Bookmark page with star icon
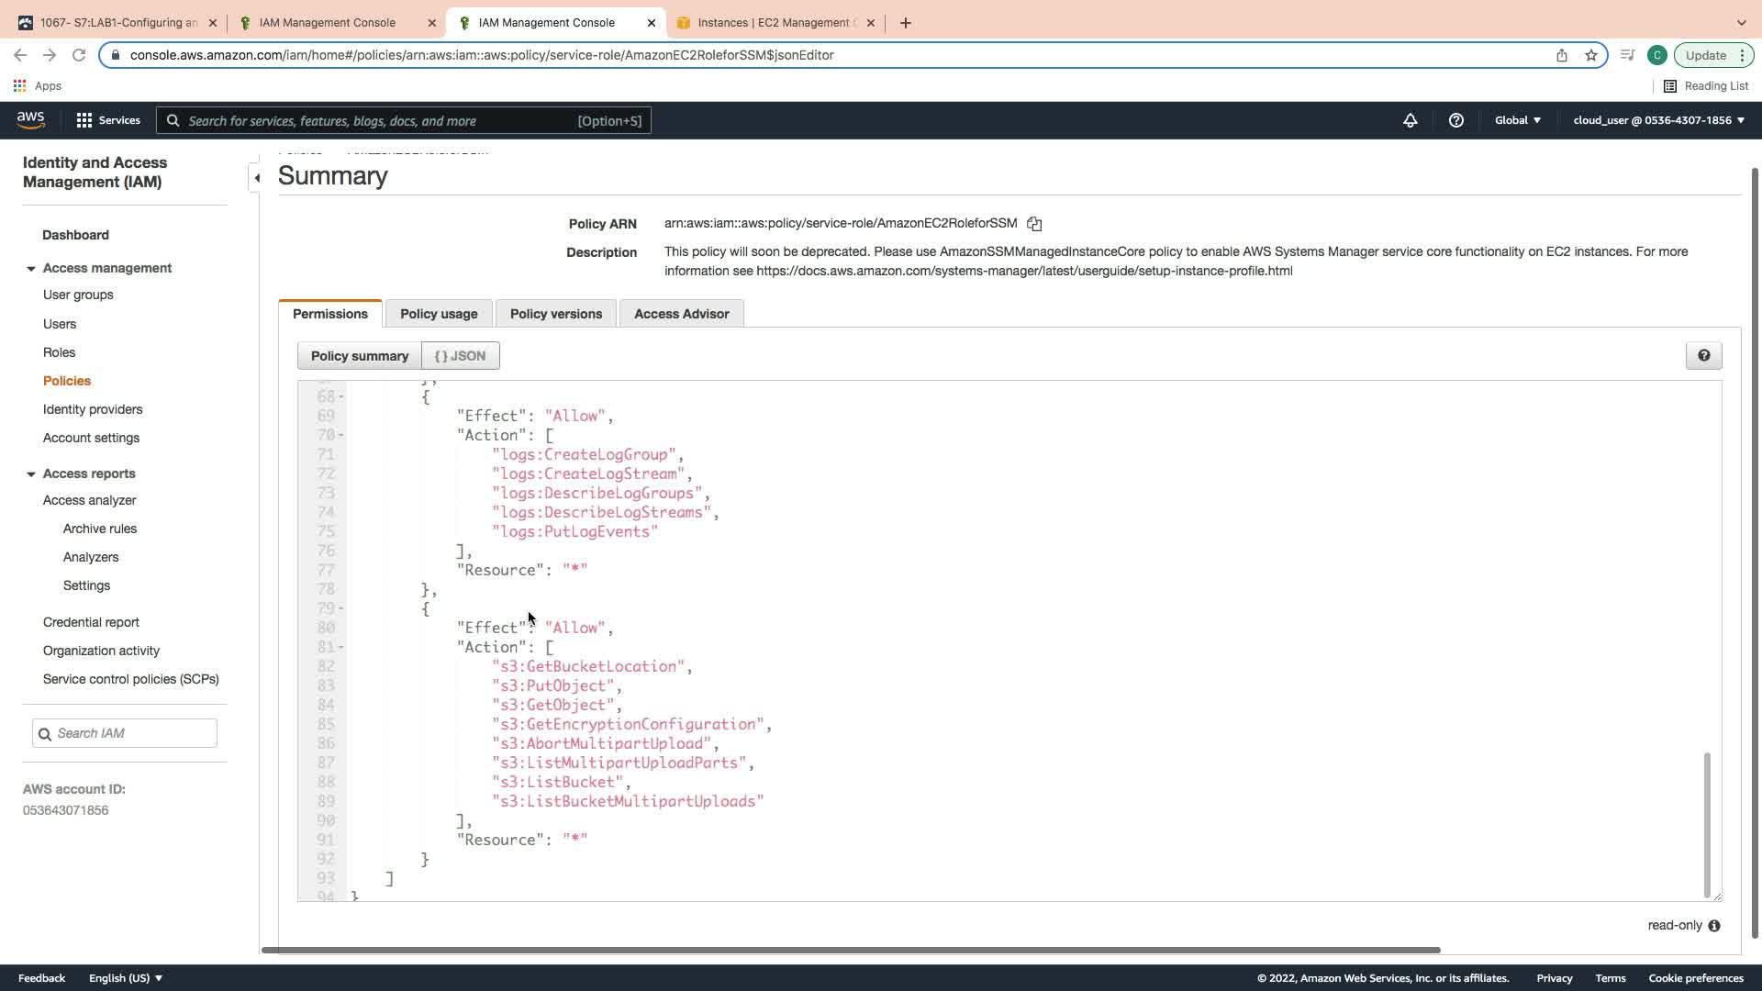The width and height of the screenshot is (1762, 991). pos(1591,55)
